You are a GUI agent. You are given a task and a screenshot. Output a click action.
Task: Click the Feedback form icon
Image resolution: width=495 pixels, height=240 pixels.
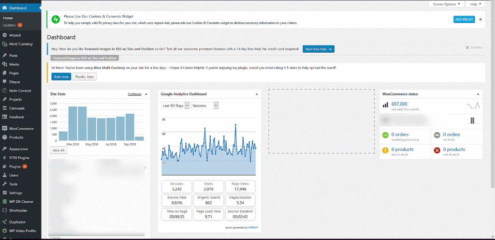tap(4, 117)
